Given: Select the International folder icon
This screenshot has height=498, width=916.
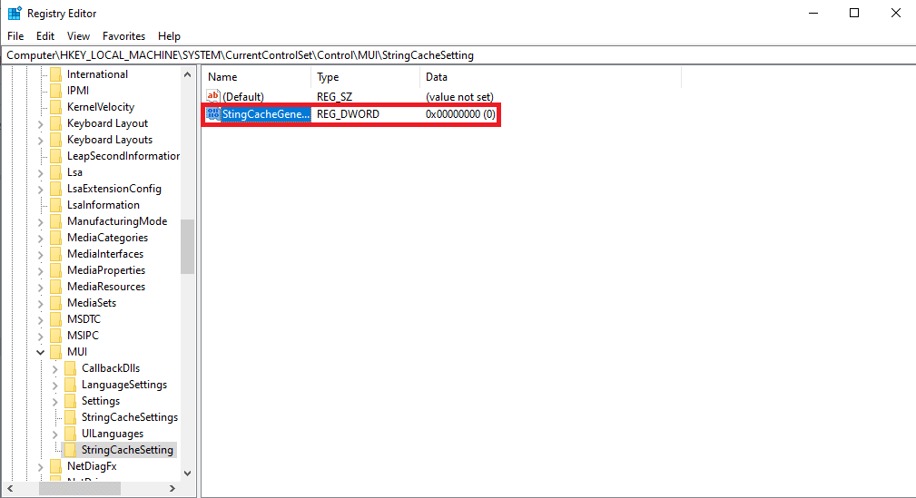Looking at the screenshot, I should click(56, 74).
